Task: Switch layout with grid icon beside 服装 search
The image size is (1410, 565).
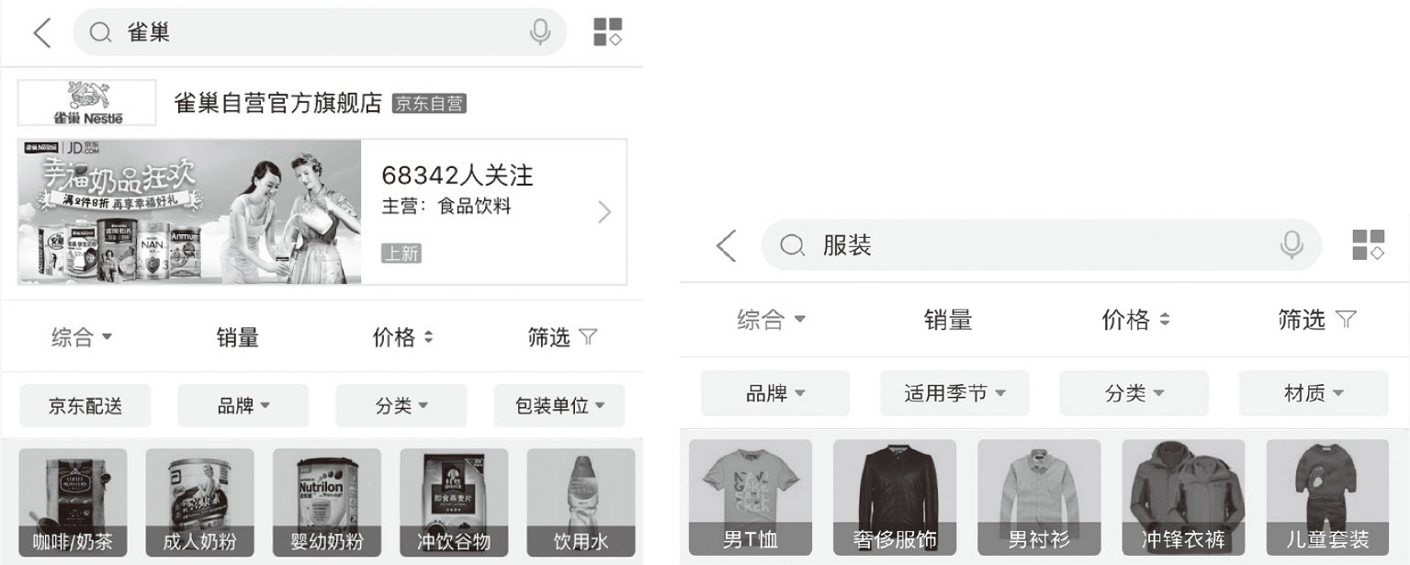Action: pos(1368,244)
